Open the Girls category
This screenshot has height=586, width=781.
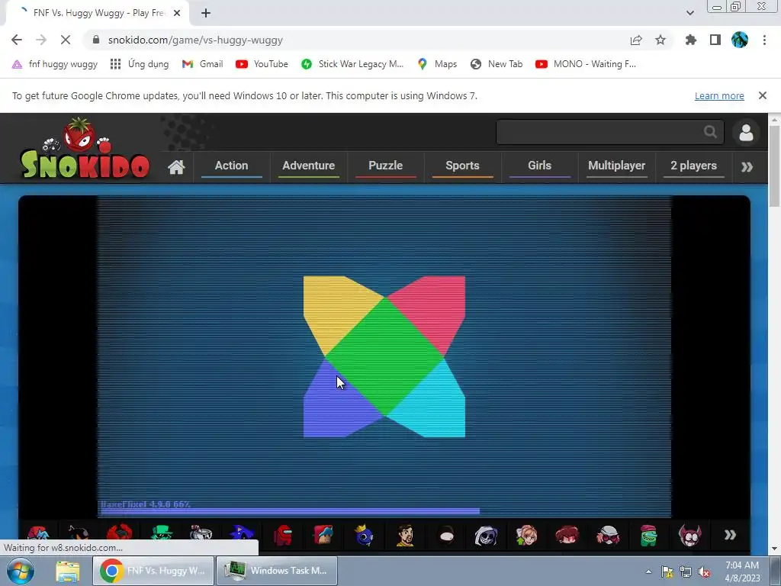point(539,166)
